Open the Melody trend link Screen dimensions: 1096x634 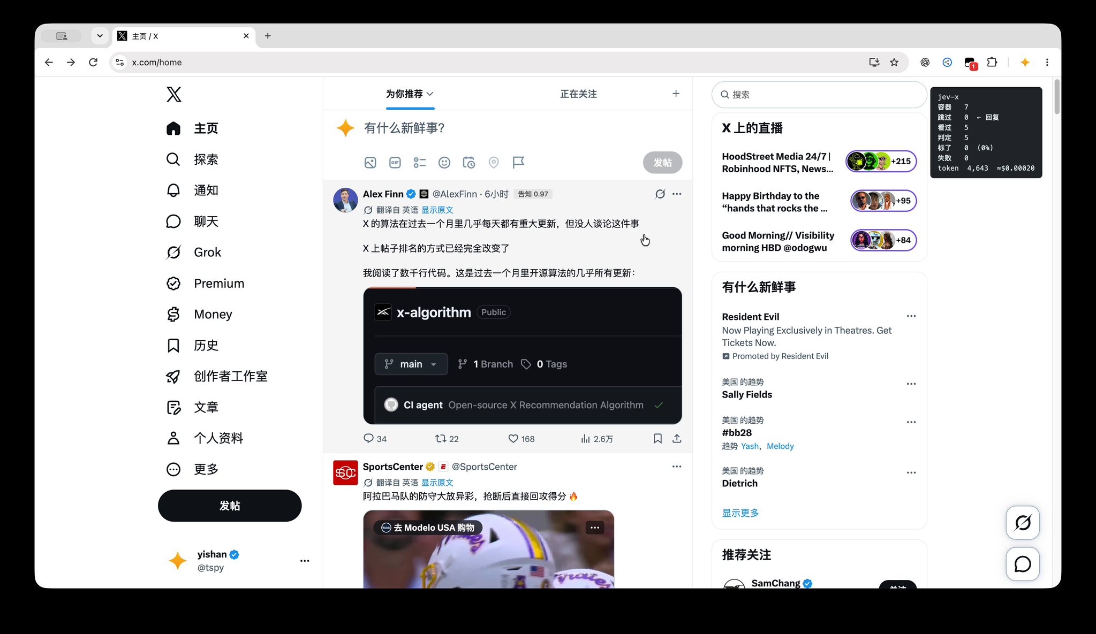[780, 446]
